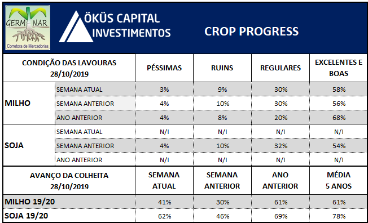Click the CONDIÇÃO DAS LAVOURAS header cell
Image resolution: width=368 pixels, height=223 pixels.
click(69, 68)
